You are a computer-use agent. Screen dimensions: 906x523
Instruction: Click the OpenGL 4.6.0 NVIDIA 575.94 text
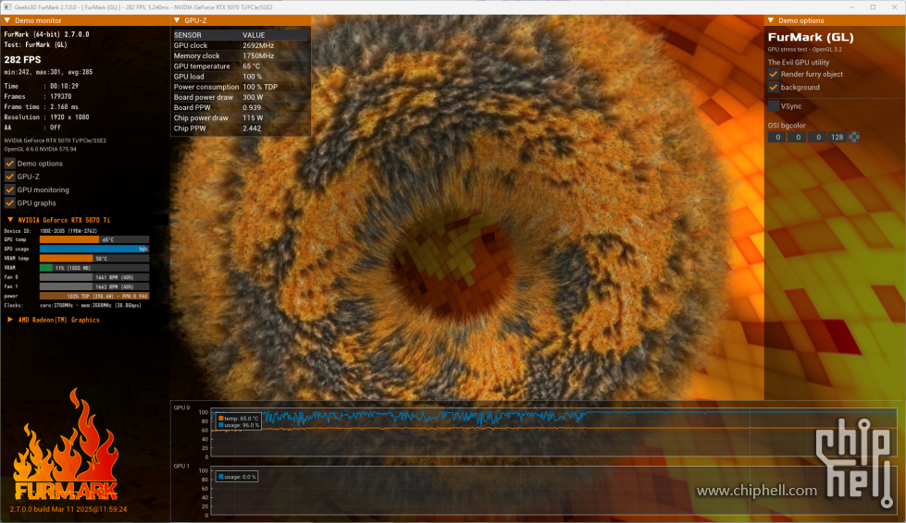click(40, 149)
